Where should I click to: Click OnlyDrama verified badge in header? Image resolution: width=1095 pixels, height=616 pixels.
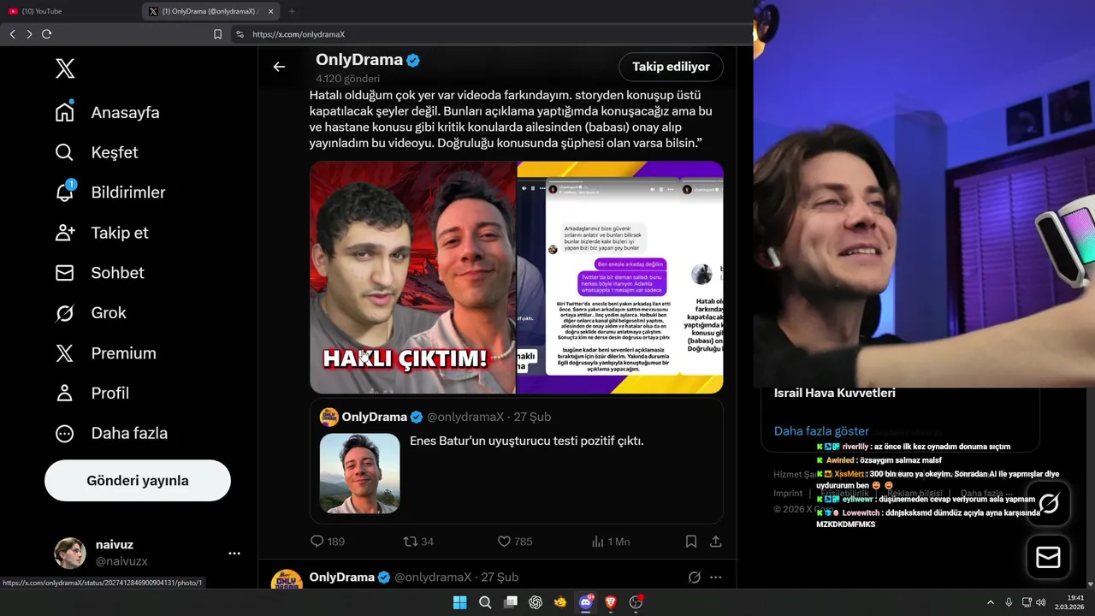pyautogui.click(x=413, y=60)
